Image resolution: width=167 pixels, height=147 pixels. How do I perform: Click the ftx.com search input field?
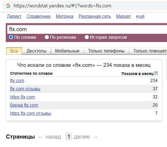coord(82,29)
